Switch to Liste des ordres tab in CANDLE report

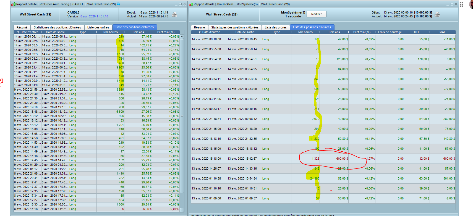point(98,27)
